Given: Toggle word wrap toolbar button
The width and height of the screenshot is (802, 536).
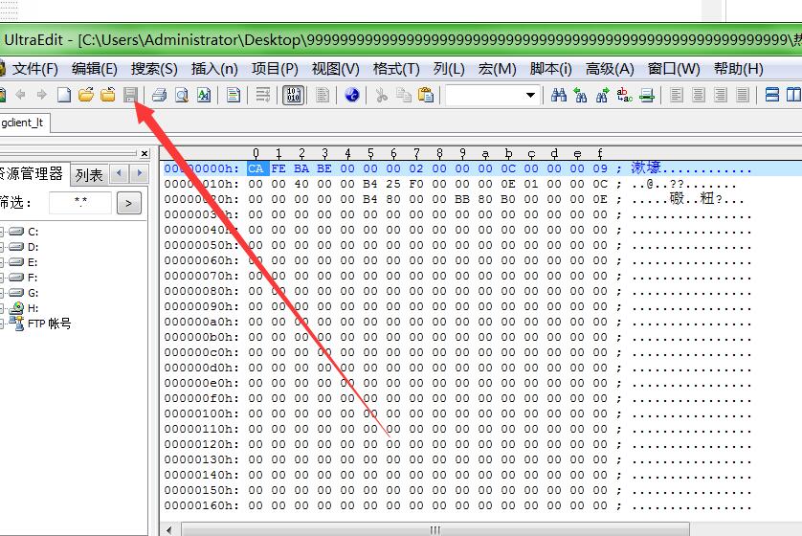Looking at the screenshot, I should [x=262, y=95].
